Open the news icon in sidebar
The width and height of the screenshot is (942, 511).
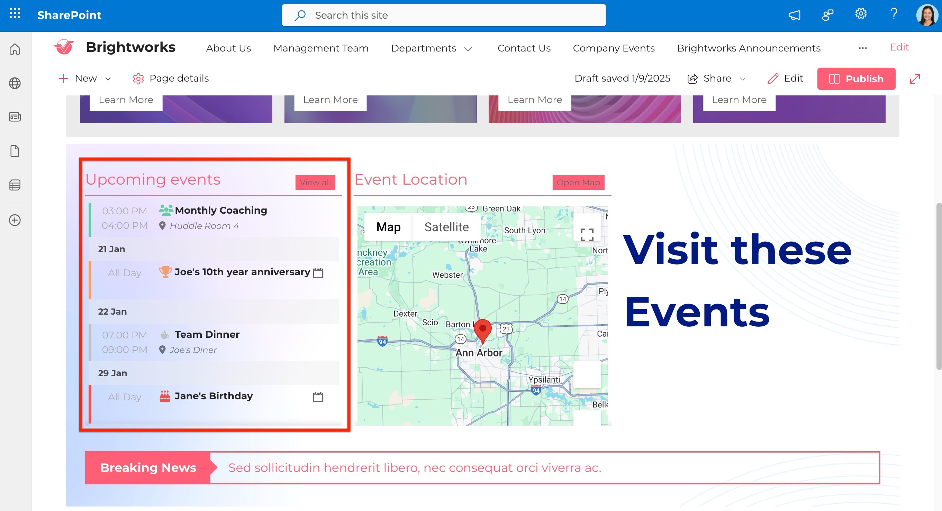pyautogui.click(x=15, y=117)
